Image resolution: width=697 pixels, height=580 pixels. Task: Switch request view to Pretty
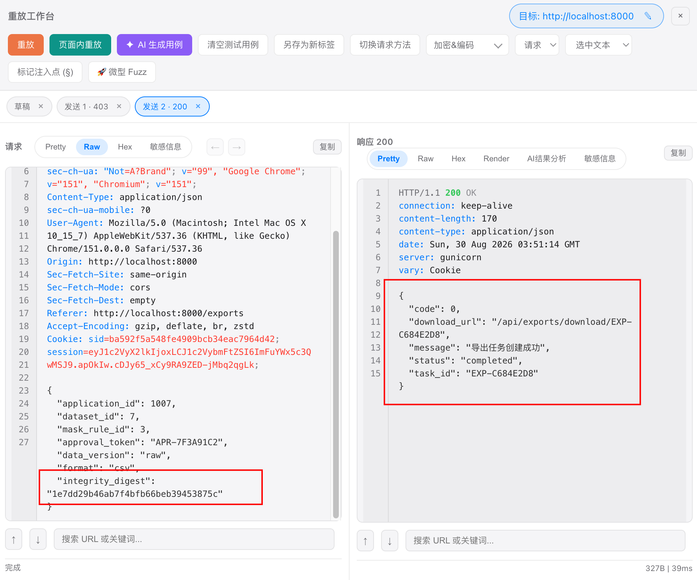pyautogui.click(x=56, y=147)
